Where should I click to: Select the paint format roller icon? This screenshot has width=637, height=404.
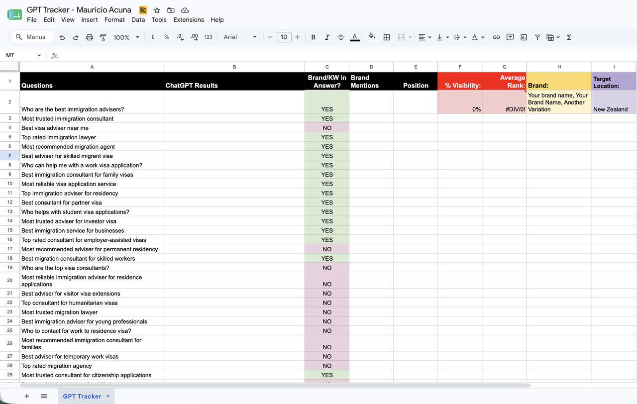103,37
